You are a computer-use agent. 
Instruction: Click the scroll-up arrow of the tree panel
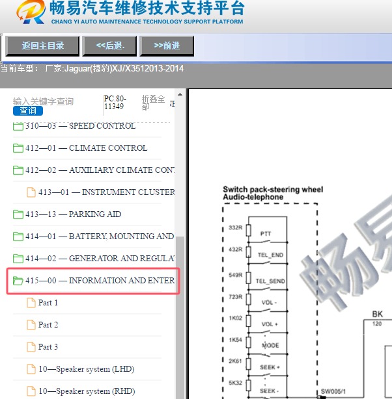pyautogui.click(x=180, y=95)
